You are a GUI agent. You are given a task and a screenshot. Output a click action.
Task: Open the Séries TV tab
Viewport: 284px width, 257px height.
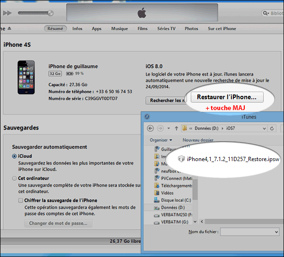(166, 28)
